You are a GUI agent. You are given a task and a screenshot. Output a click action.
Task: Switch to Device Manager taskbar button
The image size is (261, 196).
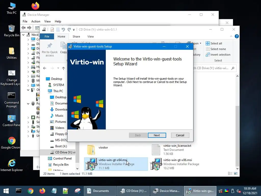coord(167,191)
